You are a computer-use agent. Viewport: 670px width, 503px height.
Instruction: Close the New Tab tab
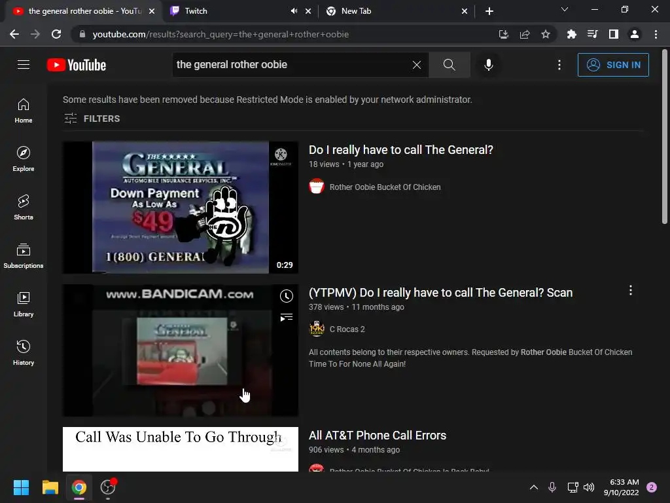pos(465,11)
